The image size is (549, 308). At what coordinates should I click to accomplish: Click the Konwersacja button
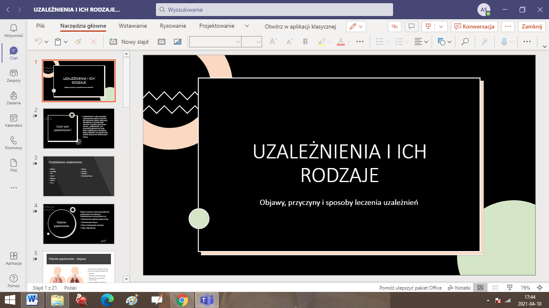(474, 26)
